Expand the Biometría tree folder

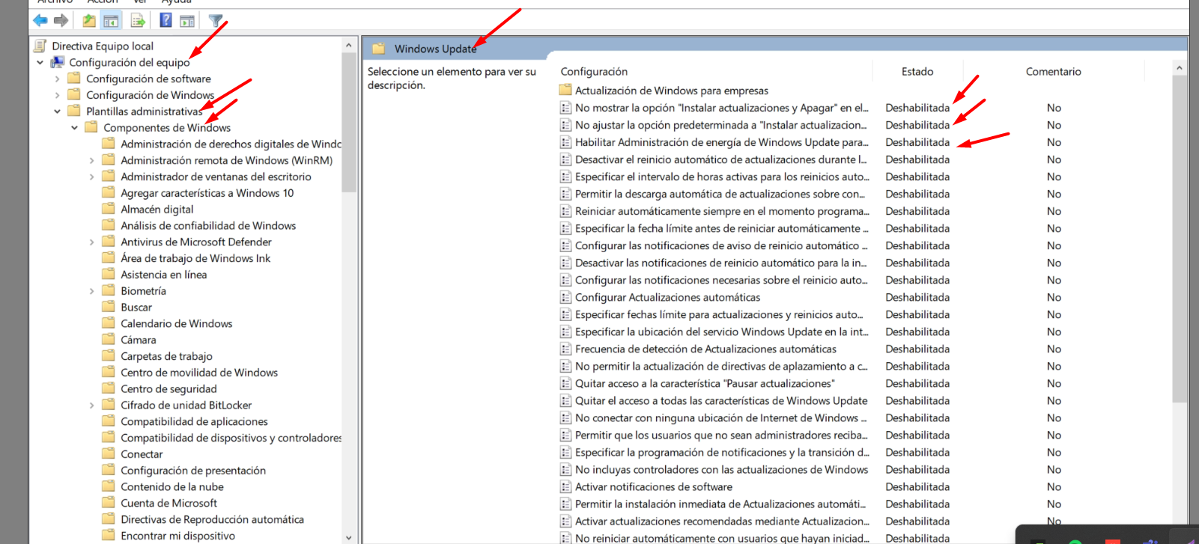coord(92,291)
